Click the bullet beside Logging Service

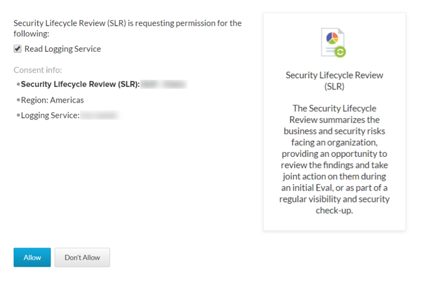18,115
